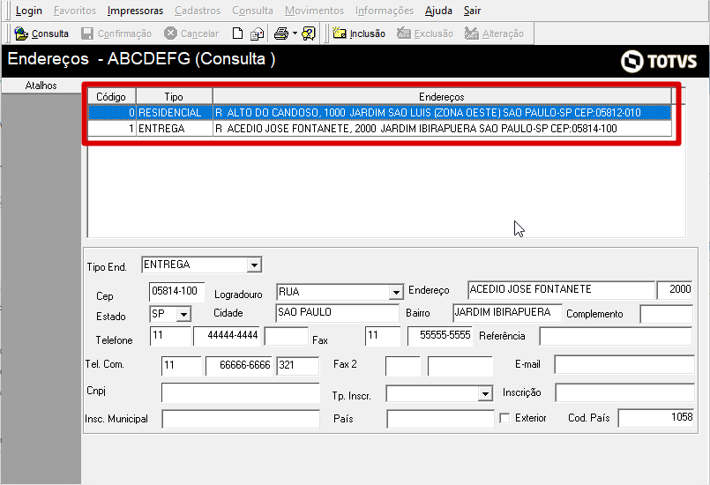This screenshot has height=485, width=710.
Task: Select the RESIDENCIAL address row
Action: click(x=379, y=112)
